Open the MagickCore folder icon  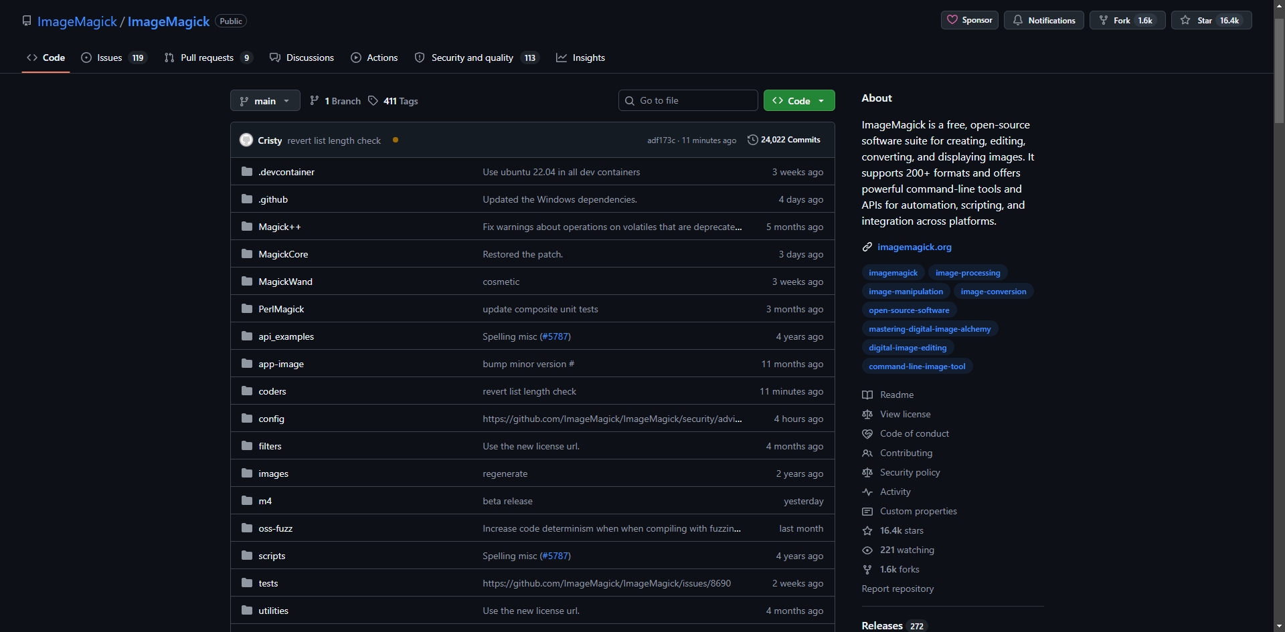(x=247, y=254)
